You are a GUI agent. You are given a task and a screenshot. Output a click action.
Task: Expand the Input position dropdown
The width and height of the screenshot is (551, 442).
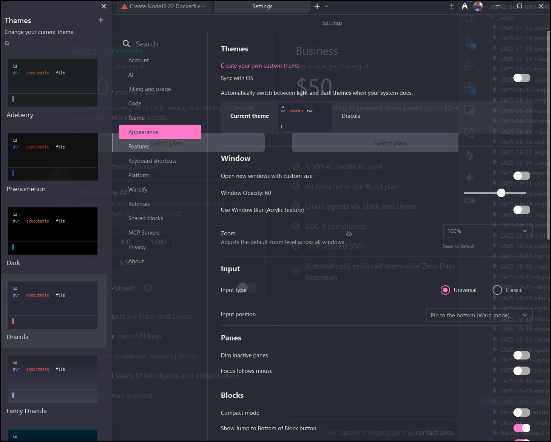point(479,315)
